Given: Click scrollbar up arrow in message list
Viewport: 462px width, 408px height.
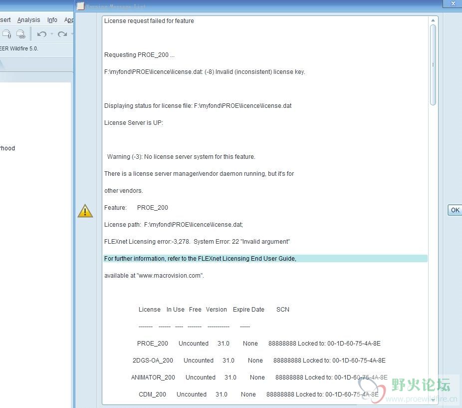Looking at the screenshot, I should tap(433, 20).
